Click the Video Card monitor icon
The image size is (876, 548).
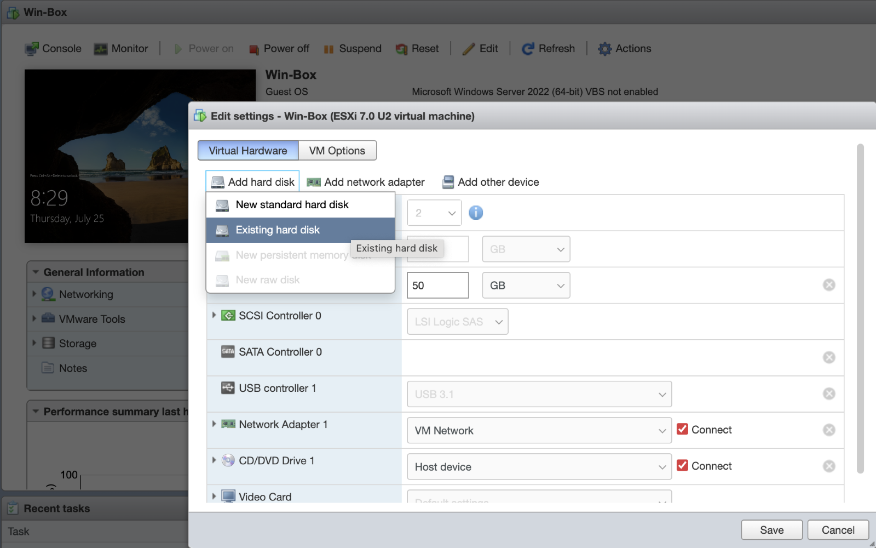click(x=228, y=496)
